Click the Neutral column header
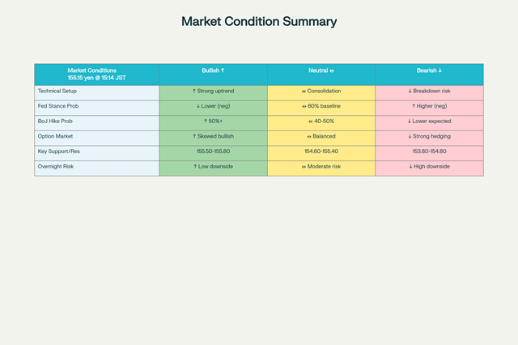Viewport: 518px width, 345px height. 321,71
